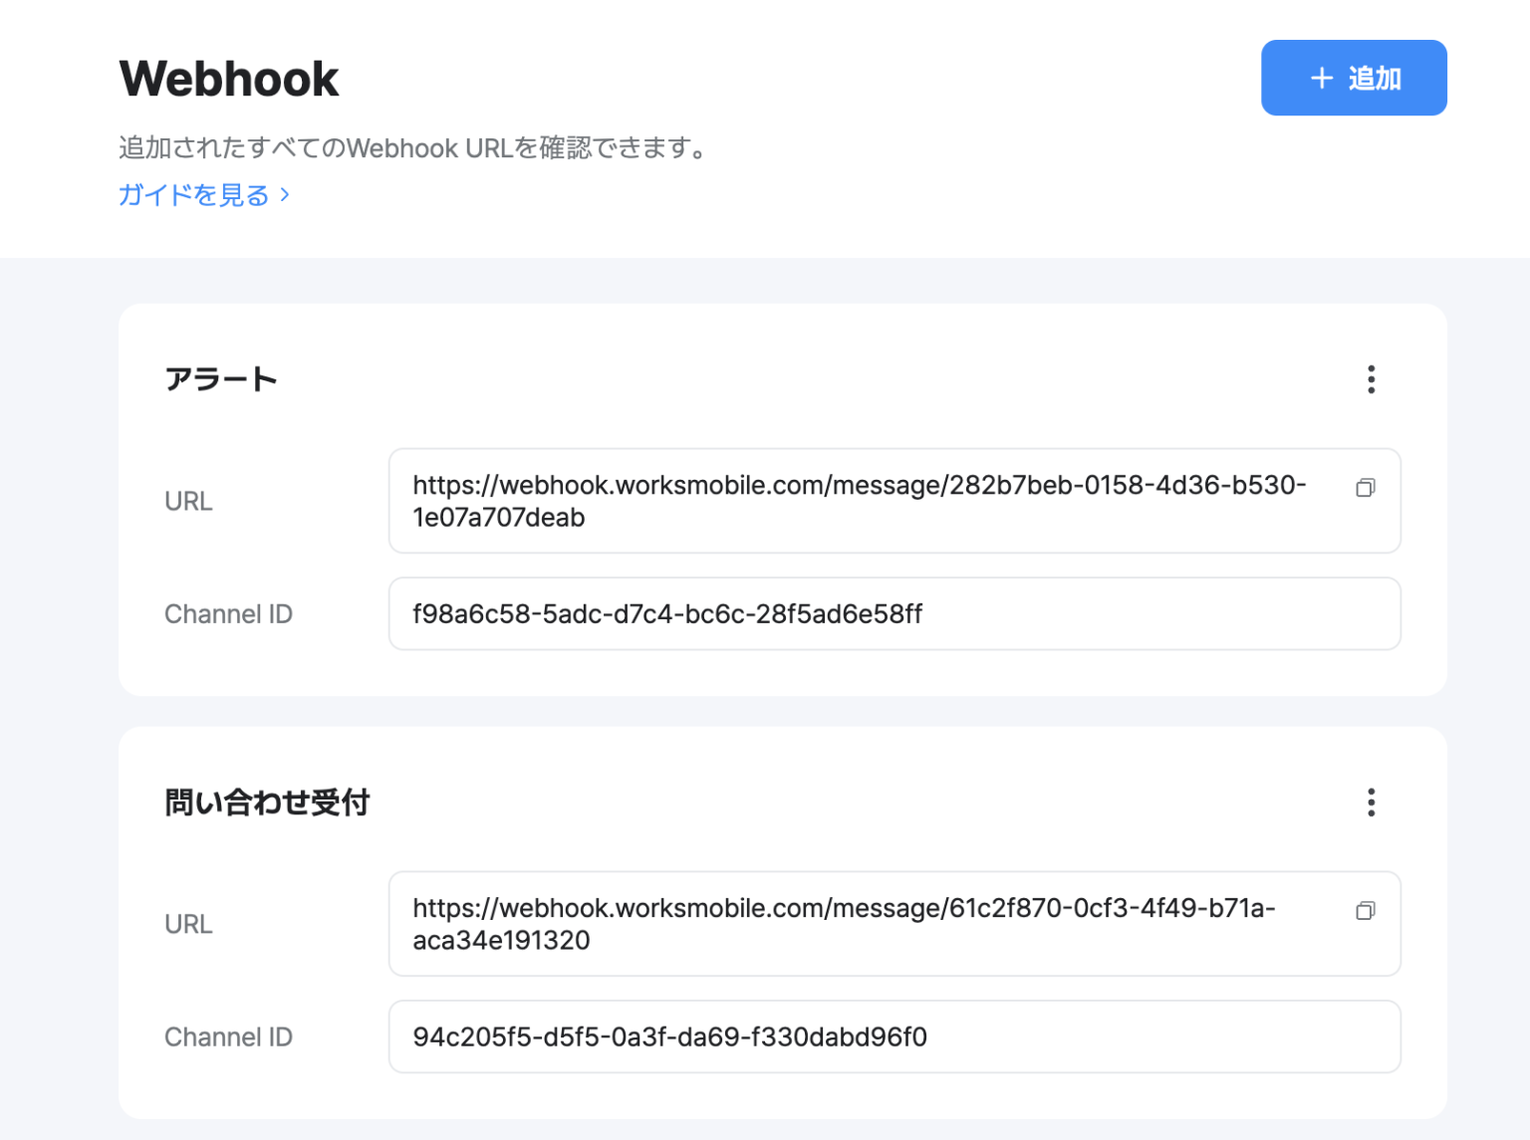Select the アラート Channel ID field
This screenshot has height=1140, width=1530.
click(893, 613)
